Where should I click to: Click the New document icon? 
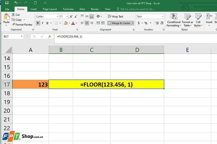(x=36, y=3)
